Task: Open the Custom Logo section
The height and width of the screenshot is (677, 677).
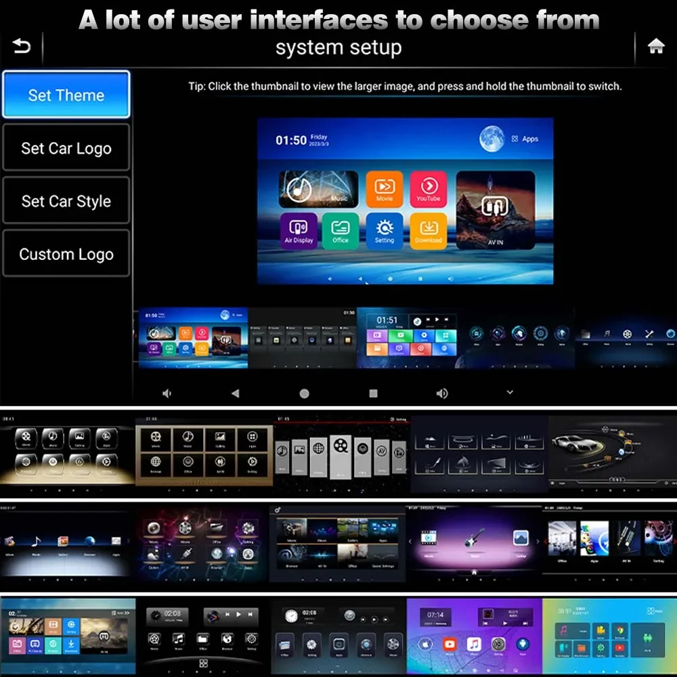Action: pos(66,254)
